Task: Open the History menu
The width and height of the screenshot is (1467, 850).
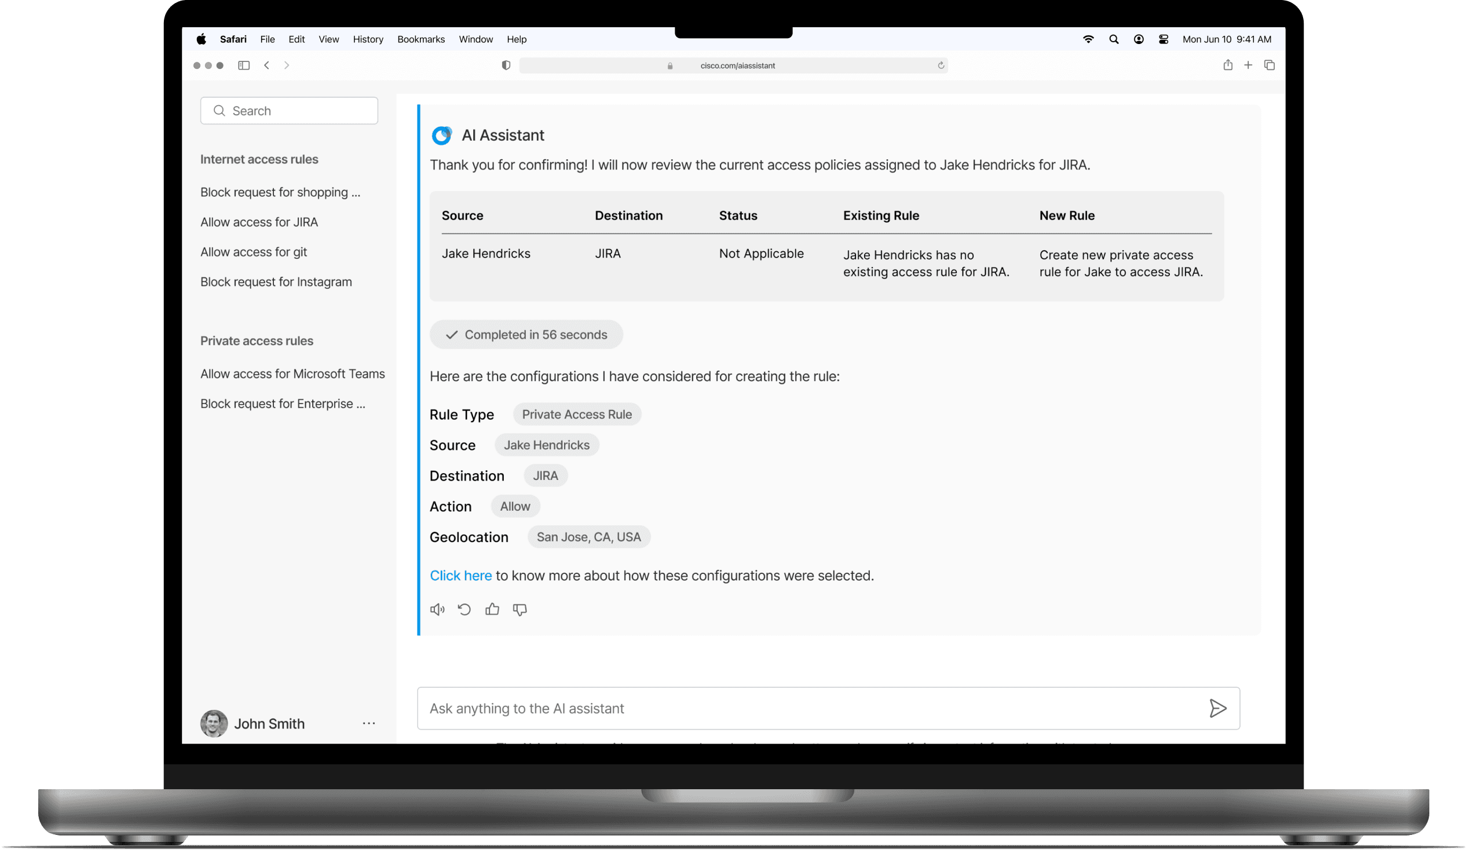Action: (x=368, y=39)
